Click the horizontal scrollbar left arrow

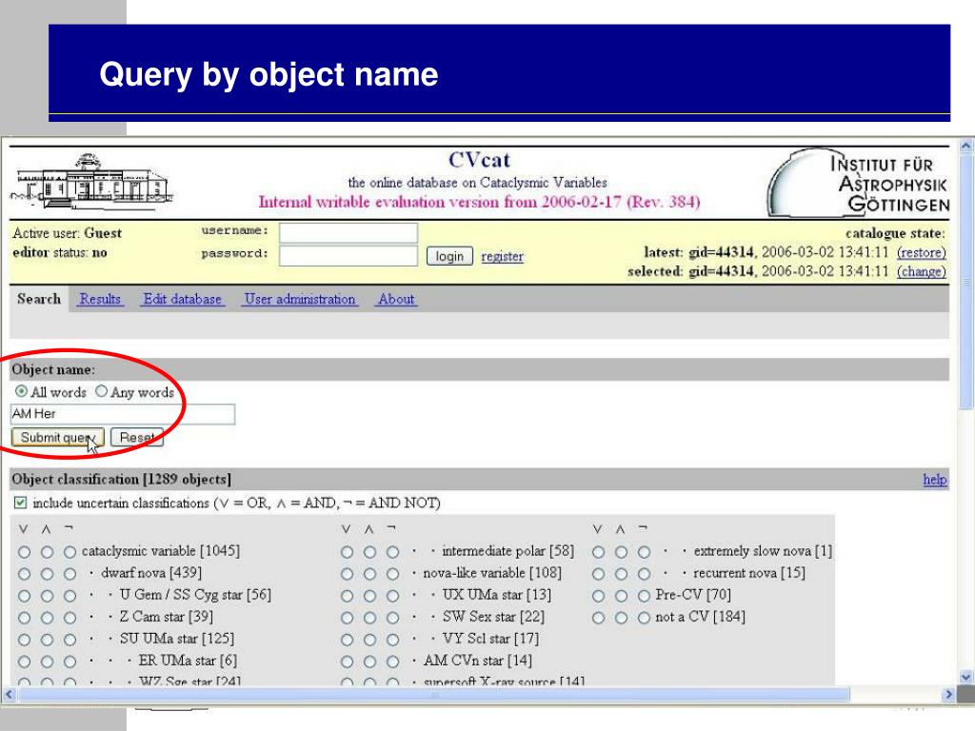coord(9,694)
